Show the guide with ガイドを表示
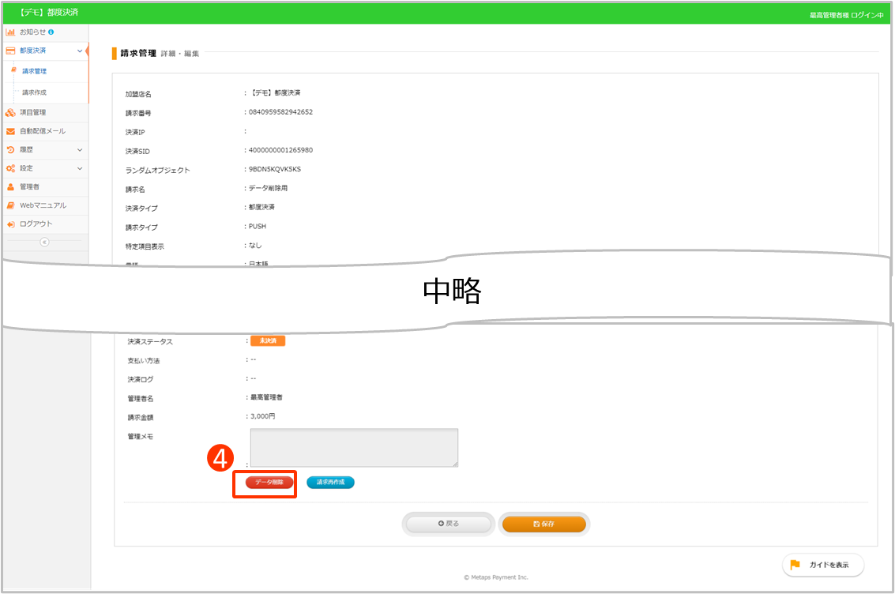The height and width of the screenshot is (594, 895). (x=823, y=565)
